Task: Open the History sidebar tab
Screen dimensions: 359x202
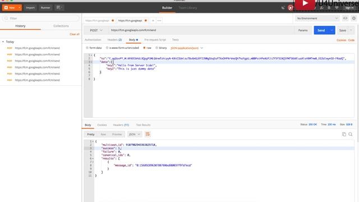Action: [20, 26]
